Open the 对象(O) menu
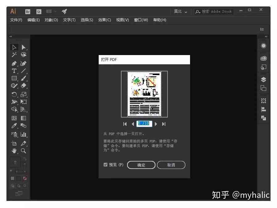Viewport: 277px width, 208px height. 51,20
